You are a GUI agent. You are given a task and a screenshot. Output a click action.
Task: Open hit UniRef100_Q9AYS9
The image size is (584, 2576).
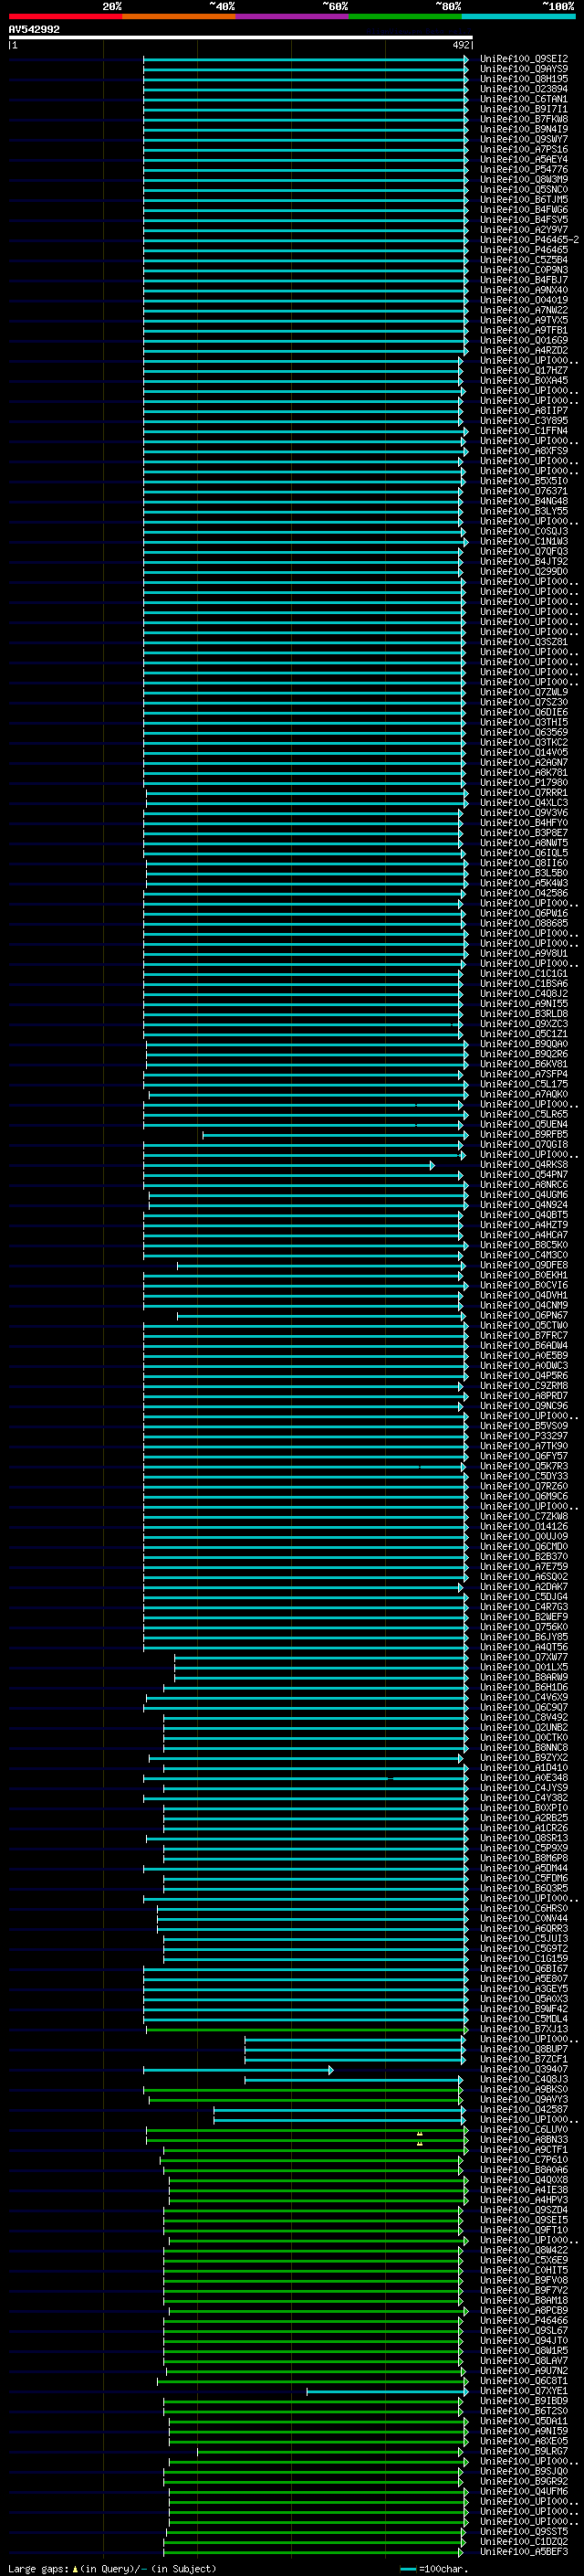pyautogui.click(x=523, y=69)
